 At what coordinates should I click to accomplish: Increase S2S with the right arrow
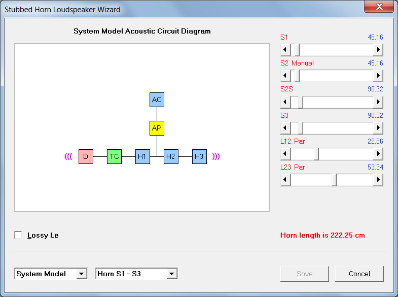coord(378,102)
